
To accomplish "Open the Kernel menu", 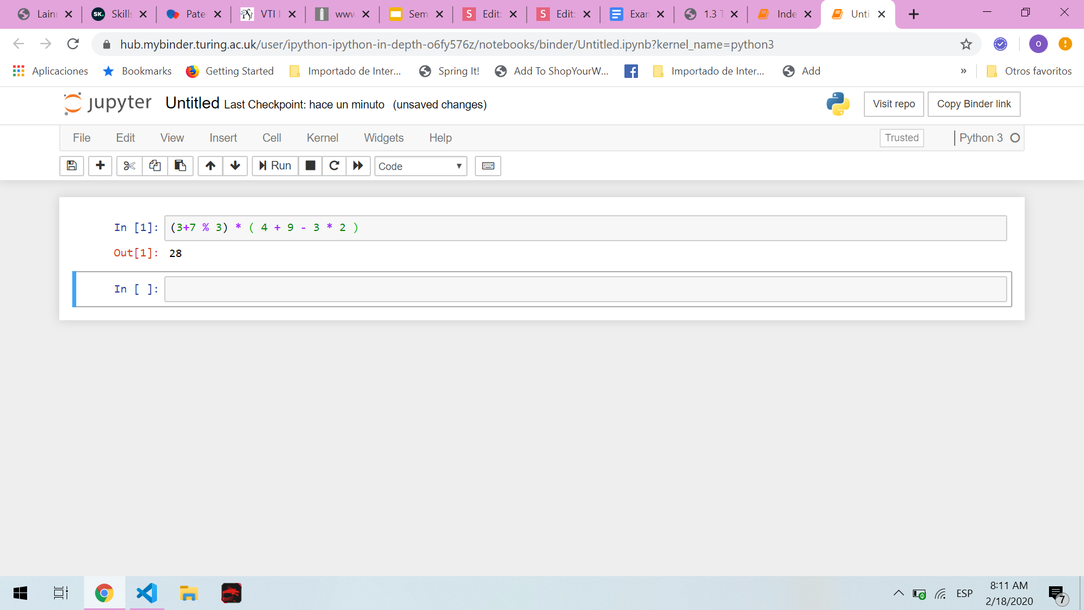I will tap(322, 138).
